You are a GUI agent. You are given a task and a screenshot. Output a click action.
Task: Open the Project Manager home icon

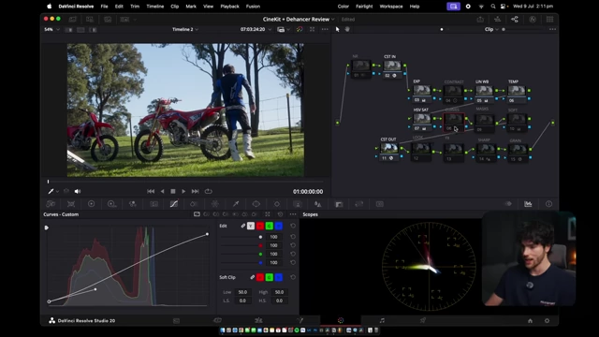530,321
